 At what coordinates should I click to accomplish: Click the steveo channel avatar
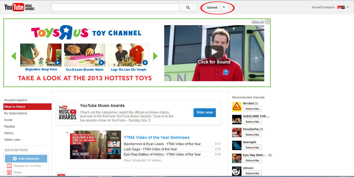tap(237, 171)
